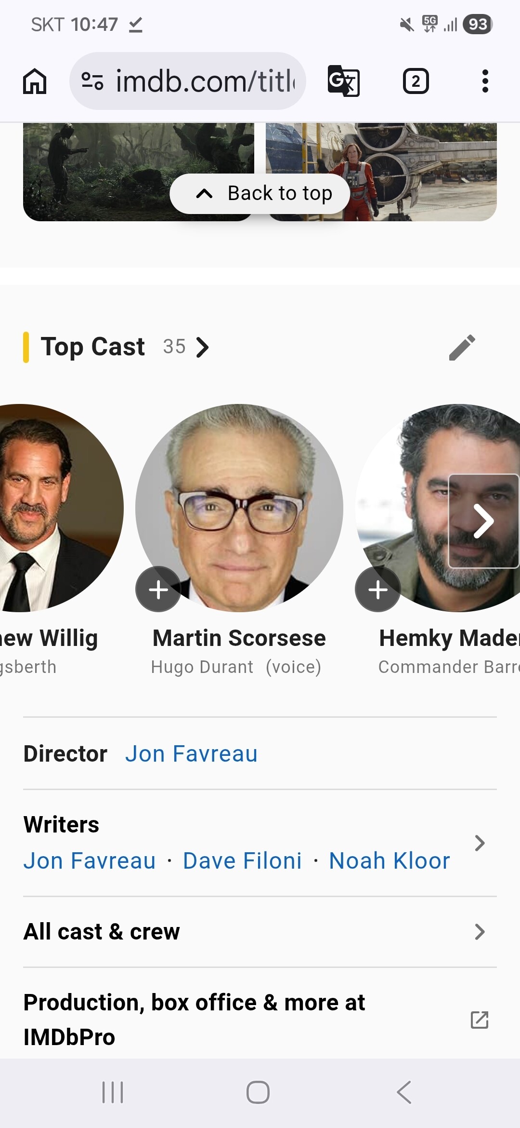Add Martin Scorsese using the plus icon
The height and width of the screenshot is (1128, 520).
coord(158,589)
